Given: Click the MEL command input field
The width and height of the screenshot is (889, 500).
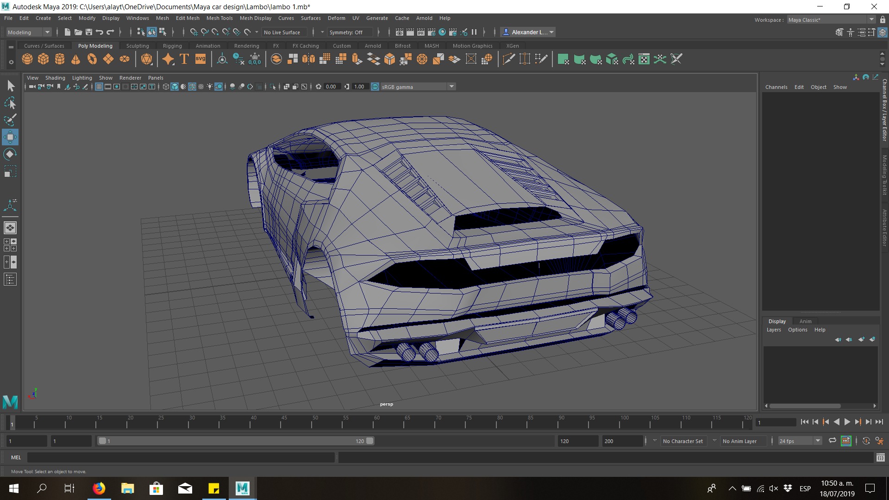Looking at the screenshot, I should (x=181, y=457).
